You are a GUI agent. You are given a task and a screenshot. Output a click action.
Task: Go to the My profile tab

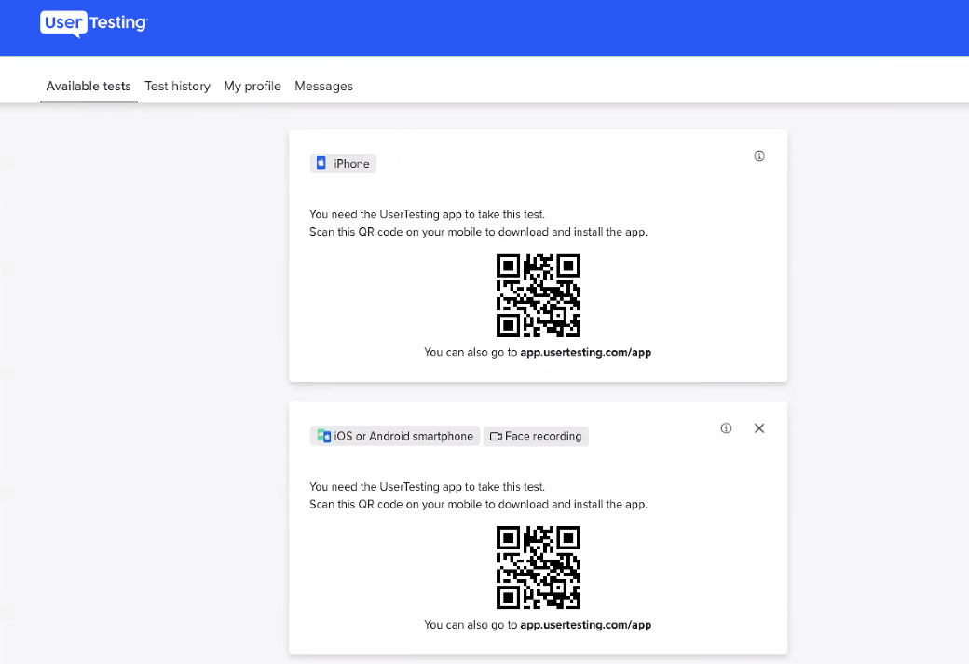click(x=252, y=86)
